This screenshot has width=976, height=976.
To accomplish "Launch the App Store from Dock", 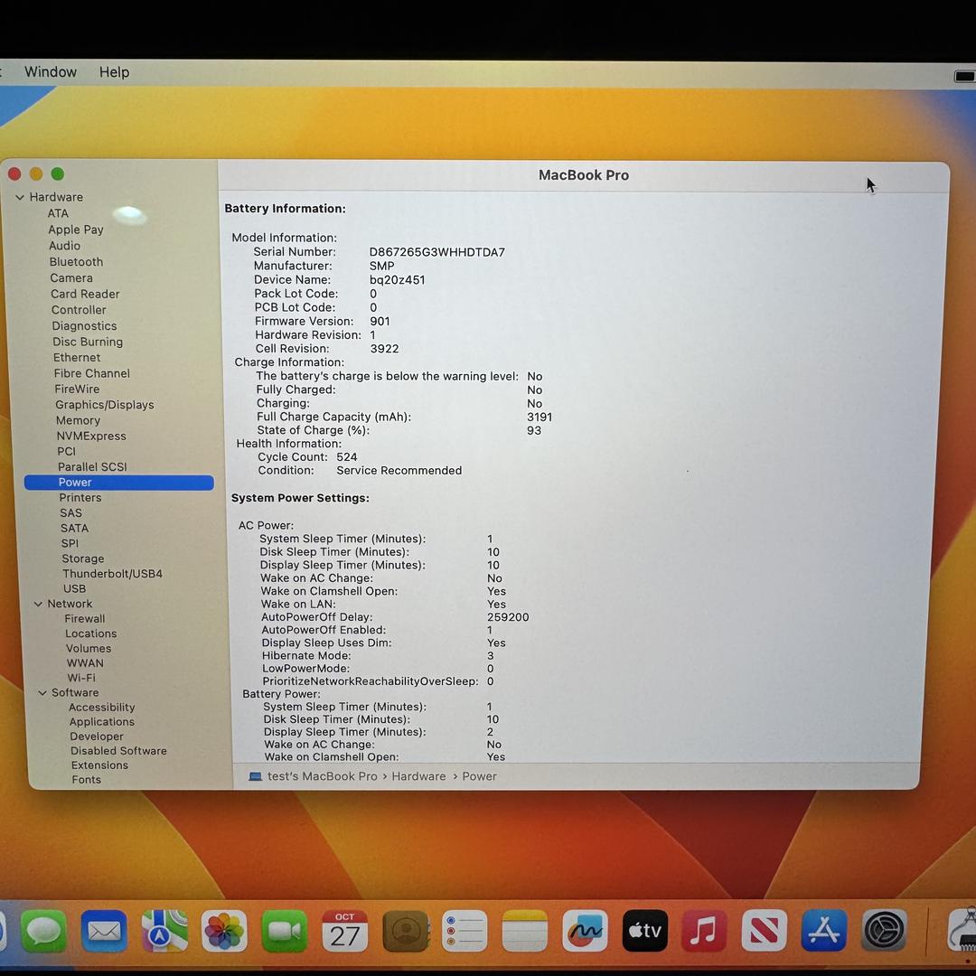I will click(823, 931).
